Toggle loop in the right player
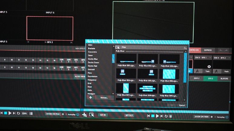Image resolution: width=234 pixels, height=131 pixels. click(x=166, y=116)
